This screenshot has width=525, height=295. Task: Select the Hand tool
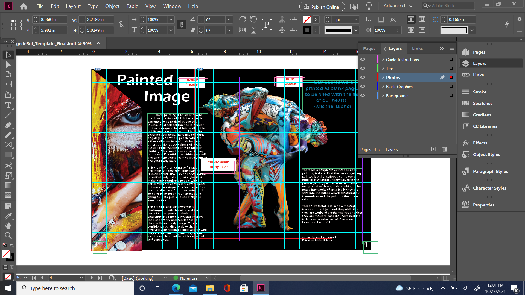(x=8, y=226)
